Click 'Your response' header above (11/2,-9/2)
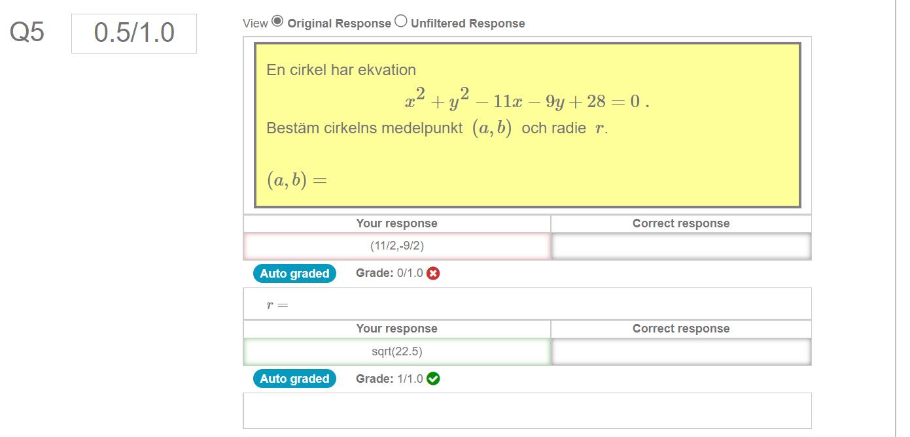This screenshot has height=437, width=910. (x=396, y=223)
